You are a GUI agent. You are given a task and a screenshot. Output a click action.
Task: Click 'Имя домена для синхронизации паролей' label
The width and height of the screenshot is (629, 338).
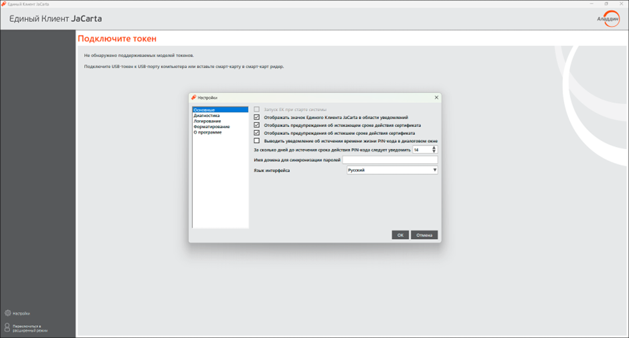point(297,160)
